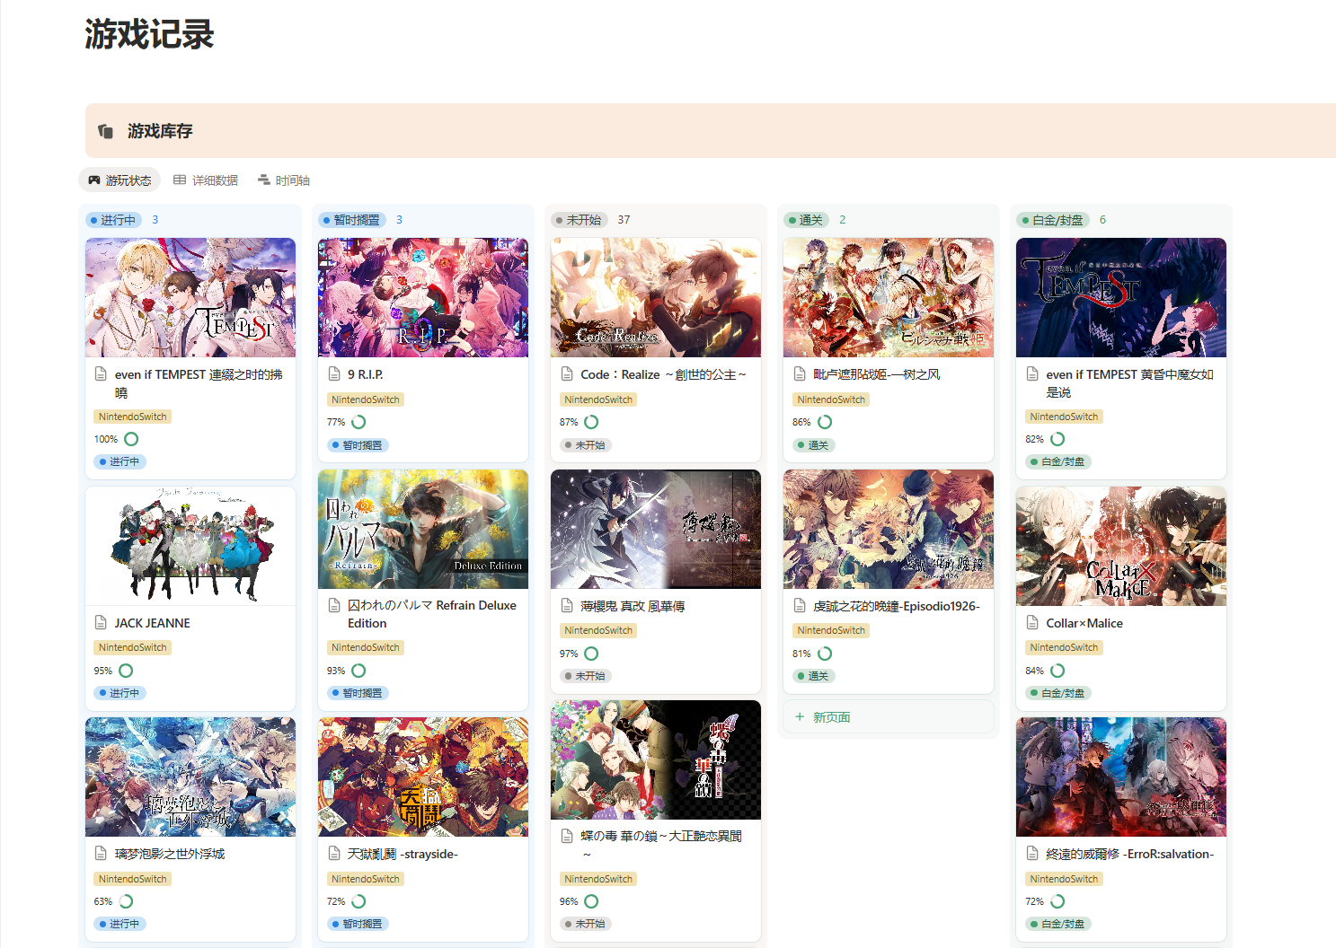Click the table icon on 详细数据 tab

coord(180,180)
